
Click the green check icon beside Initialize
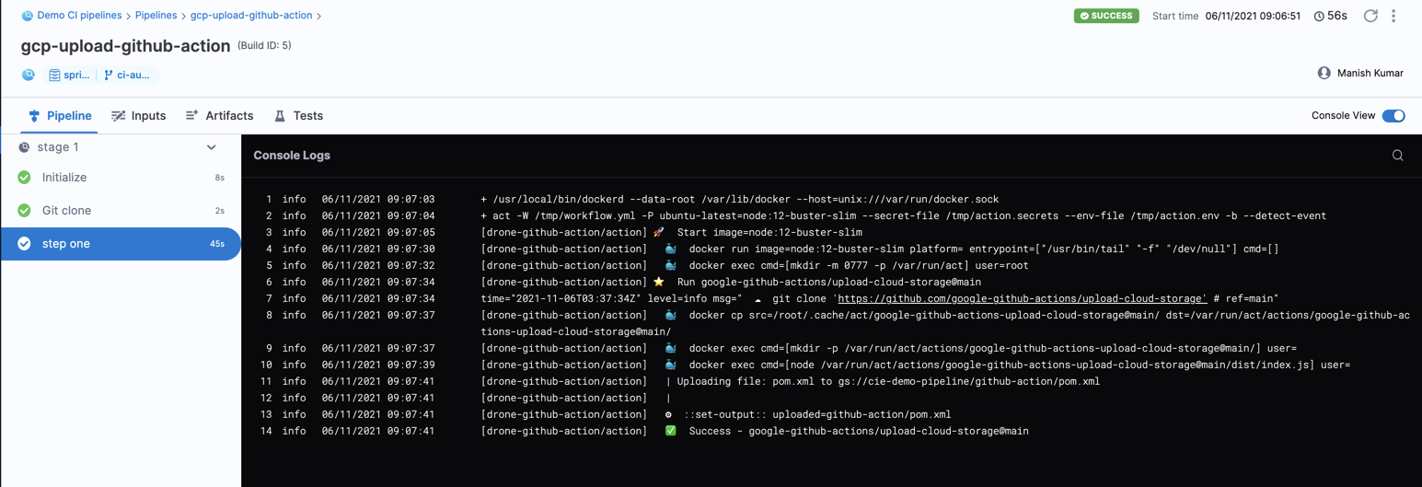click(25, 178)
